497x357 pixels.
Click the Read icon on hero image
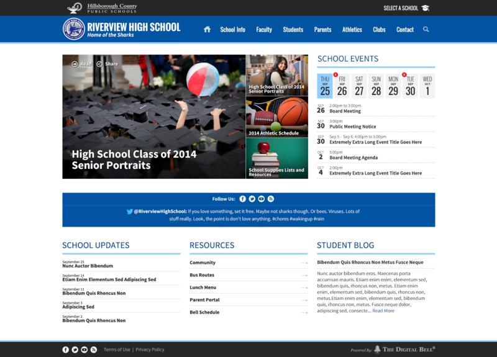coord(75,64)
